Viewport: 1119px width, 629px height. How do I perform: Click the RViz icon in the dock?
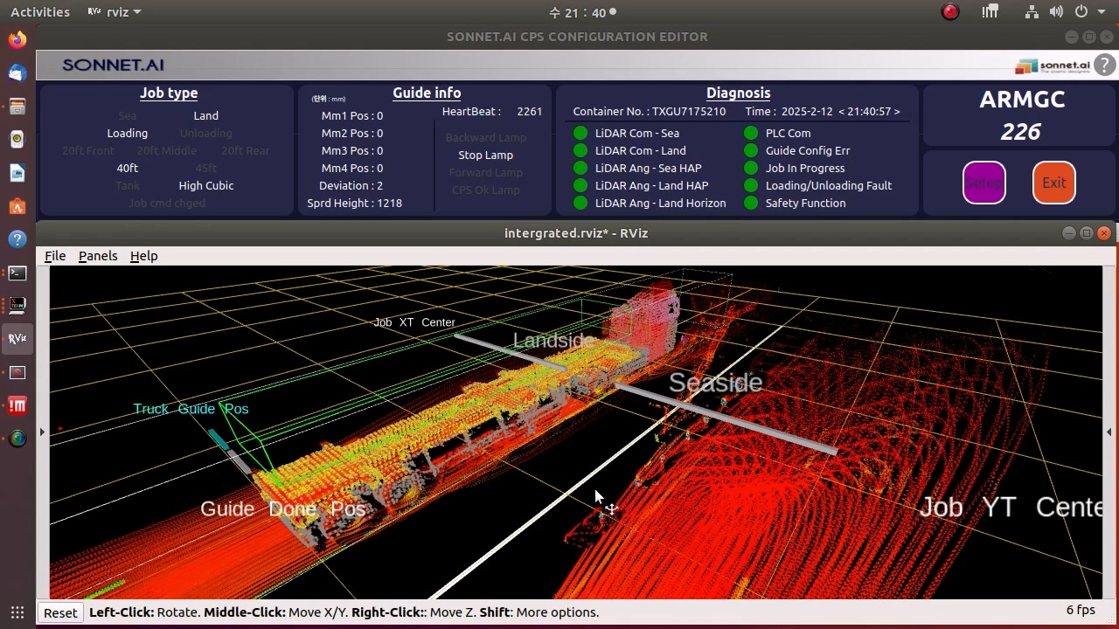17,338
